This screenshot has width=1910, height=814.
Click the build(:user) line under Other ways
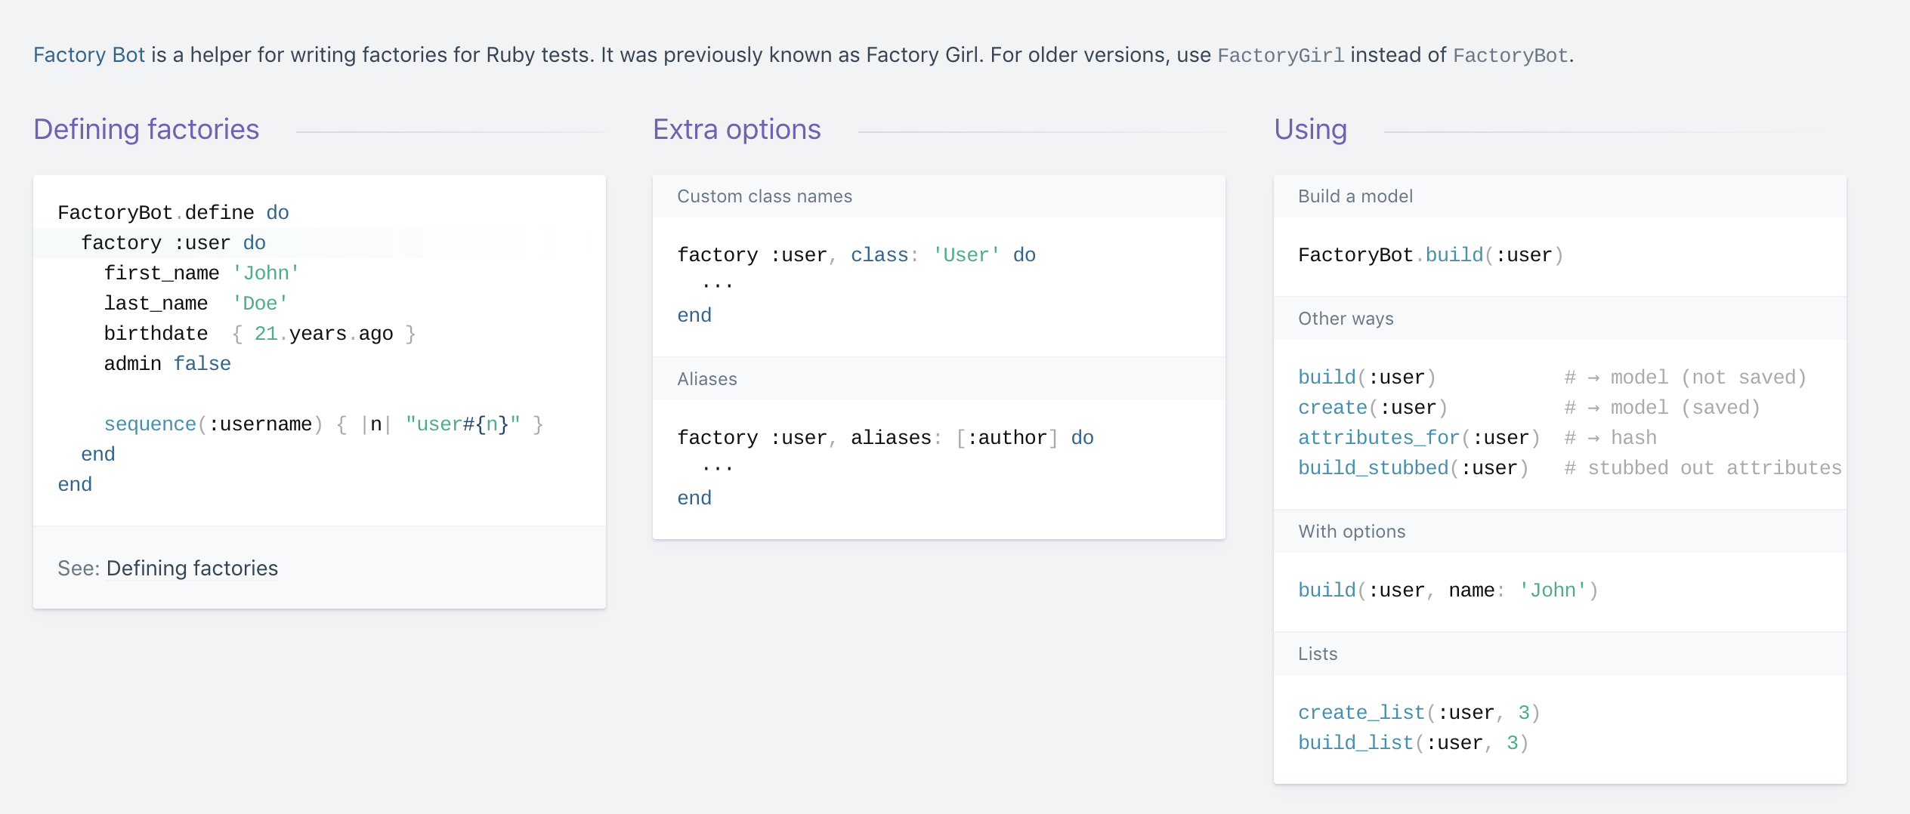tap(1367, 378)
